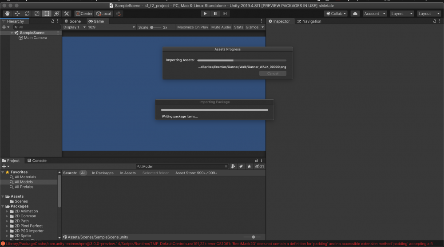Open cloud services icon
Image resolution: width=444 pixels, height=247 pixels.
click(355, 14)
